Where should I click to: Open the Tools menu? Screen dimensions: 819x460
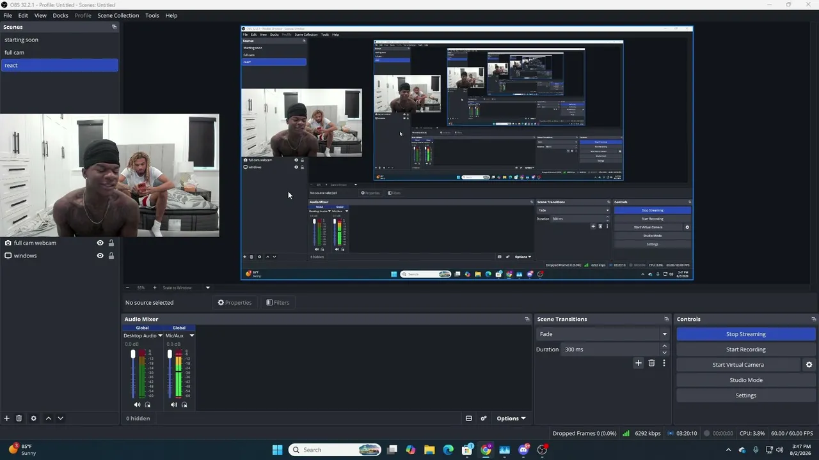(x=152, y=15)
